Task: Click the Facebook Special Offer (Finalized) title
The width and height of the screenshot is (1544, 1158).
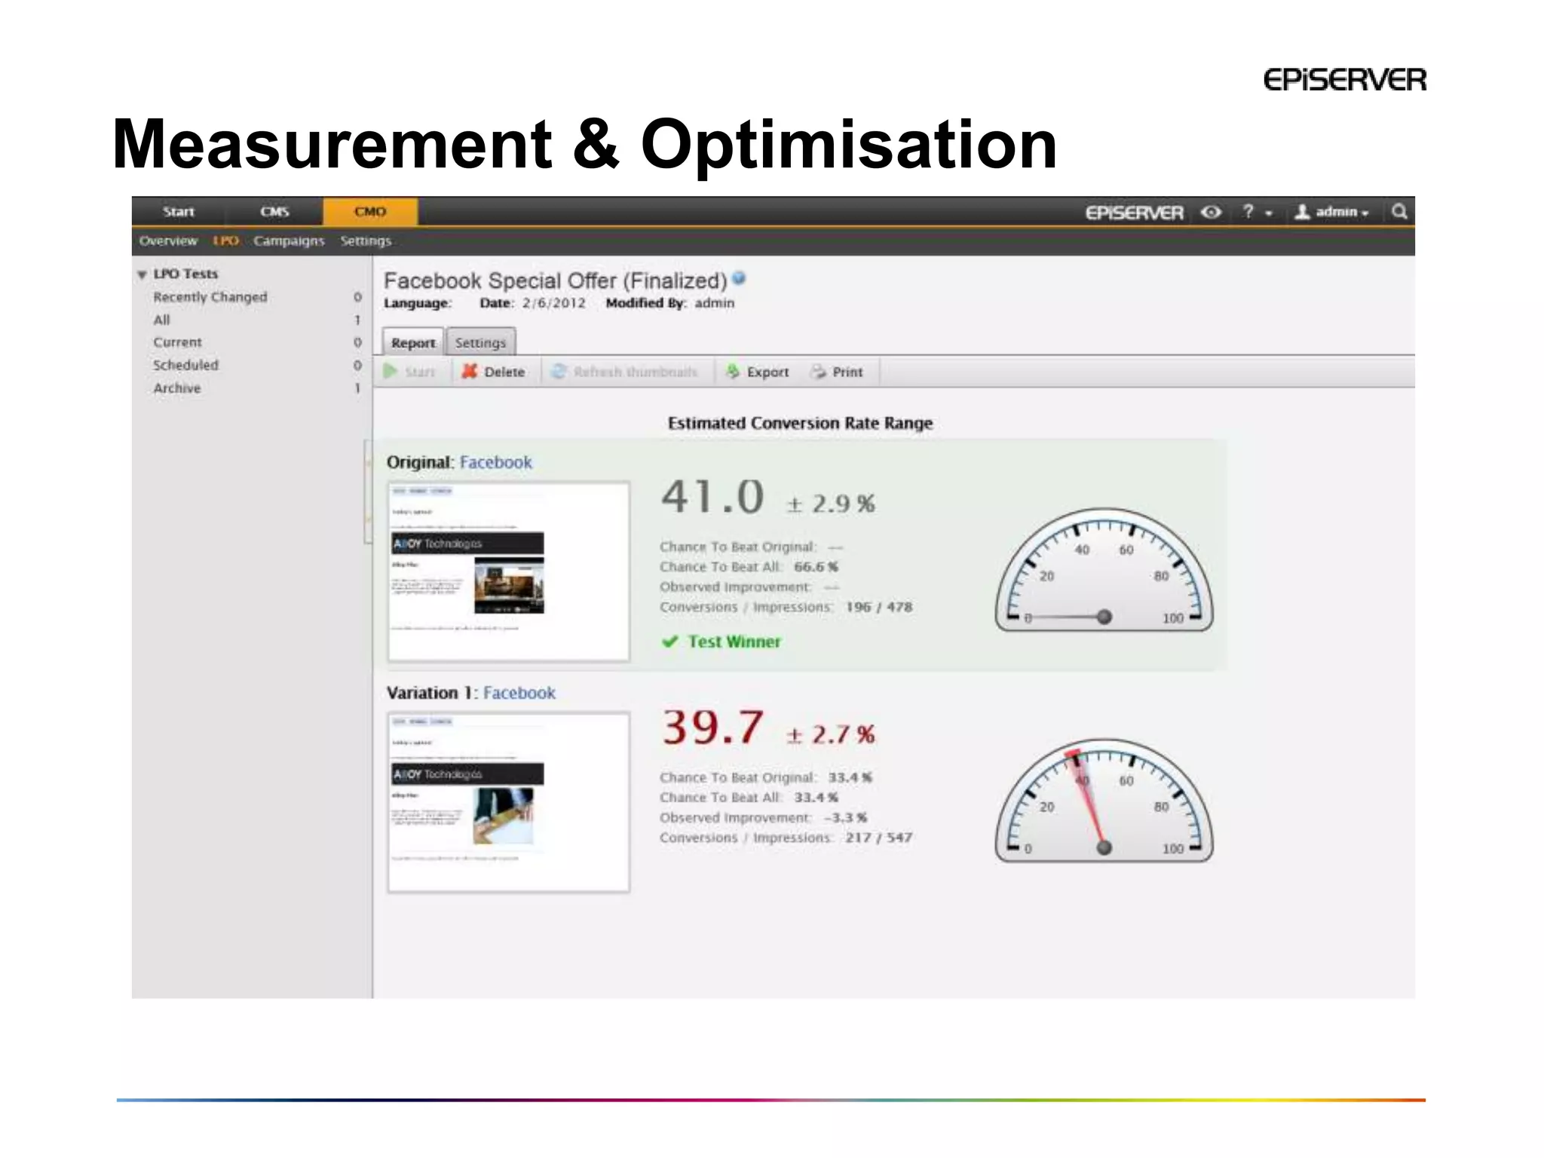Action: tap(556, 280)
